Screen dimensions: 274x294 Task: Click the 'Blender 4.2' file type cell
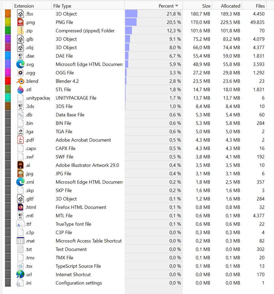pos(67,81)
